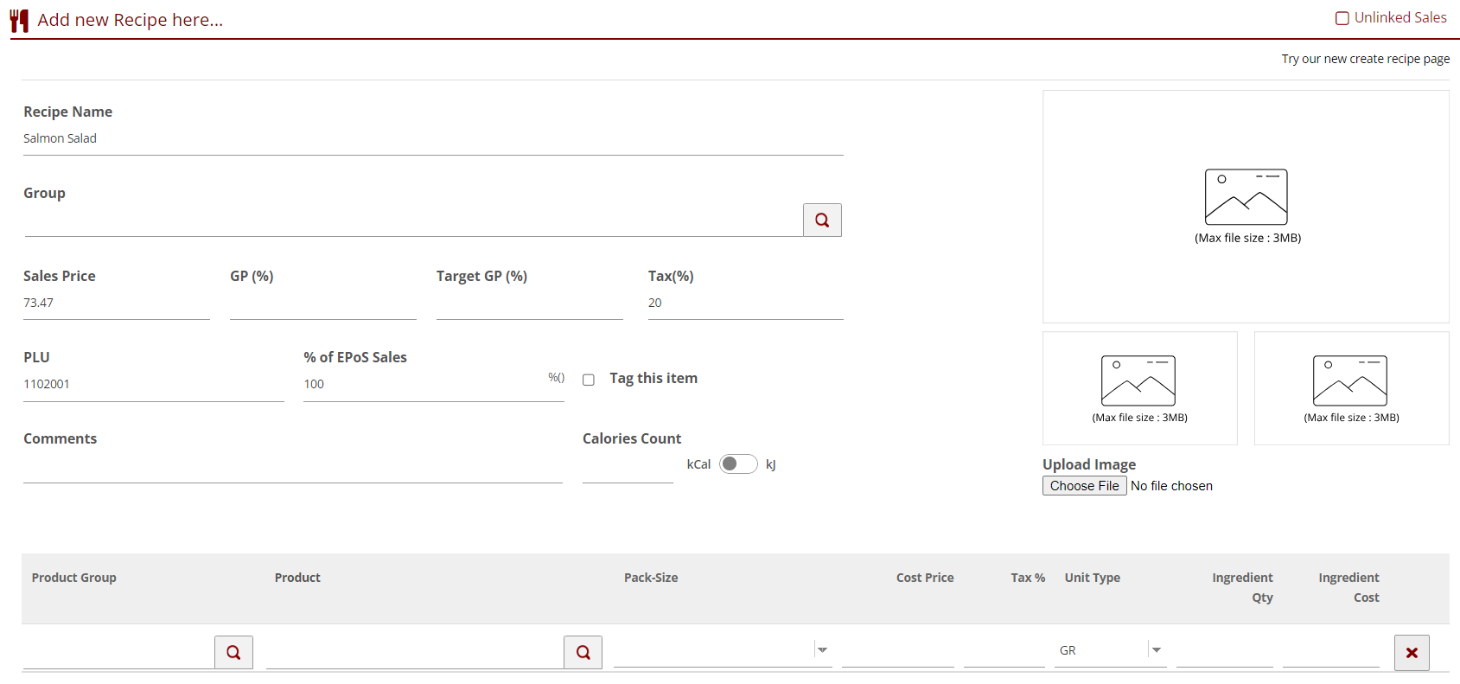Select the PLU field showing 1102001

tap(153, 385)
